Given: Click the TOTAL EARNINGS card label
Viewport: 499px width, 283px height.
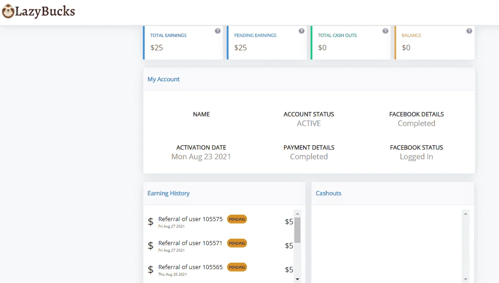Looking at the screenshot, I should [168, 36].
